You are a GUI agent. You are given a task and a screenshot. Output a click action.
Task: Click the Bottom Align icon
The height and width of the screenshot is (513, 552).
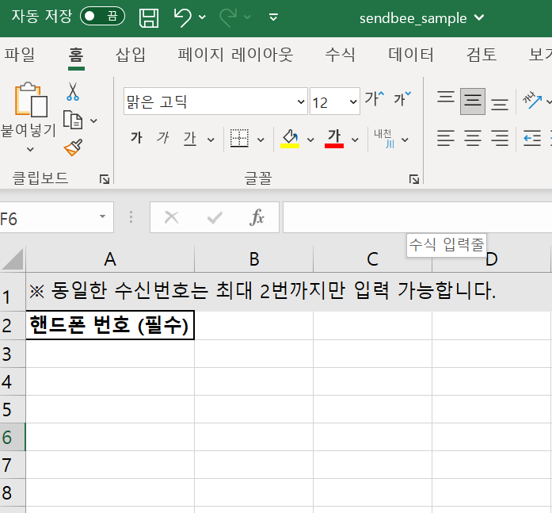pyautogui.click(x=500, y=105)
